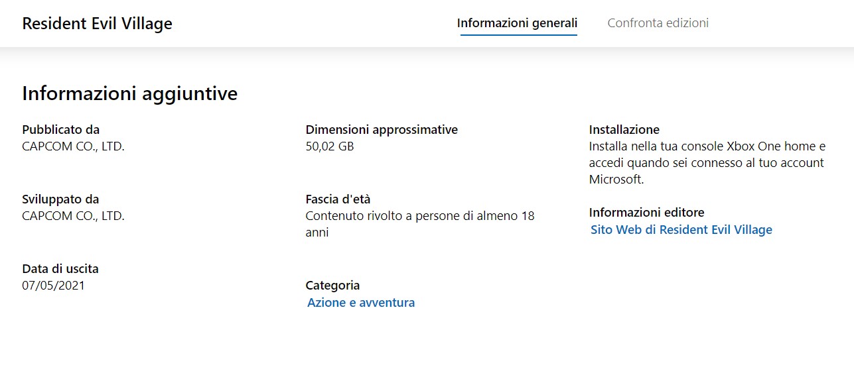This screenshot has height=383, width=854.
Task: Click the Informazioni aggiuntive heading
Action: coord(130,93)
